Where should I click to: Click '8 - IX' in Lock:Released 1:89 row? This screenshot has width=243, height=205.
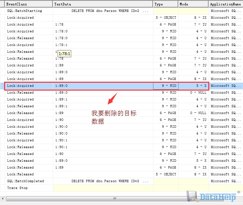click(x=200, y=168)
